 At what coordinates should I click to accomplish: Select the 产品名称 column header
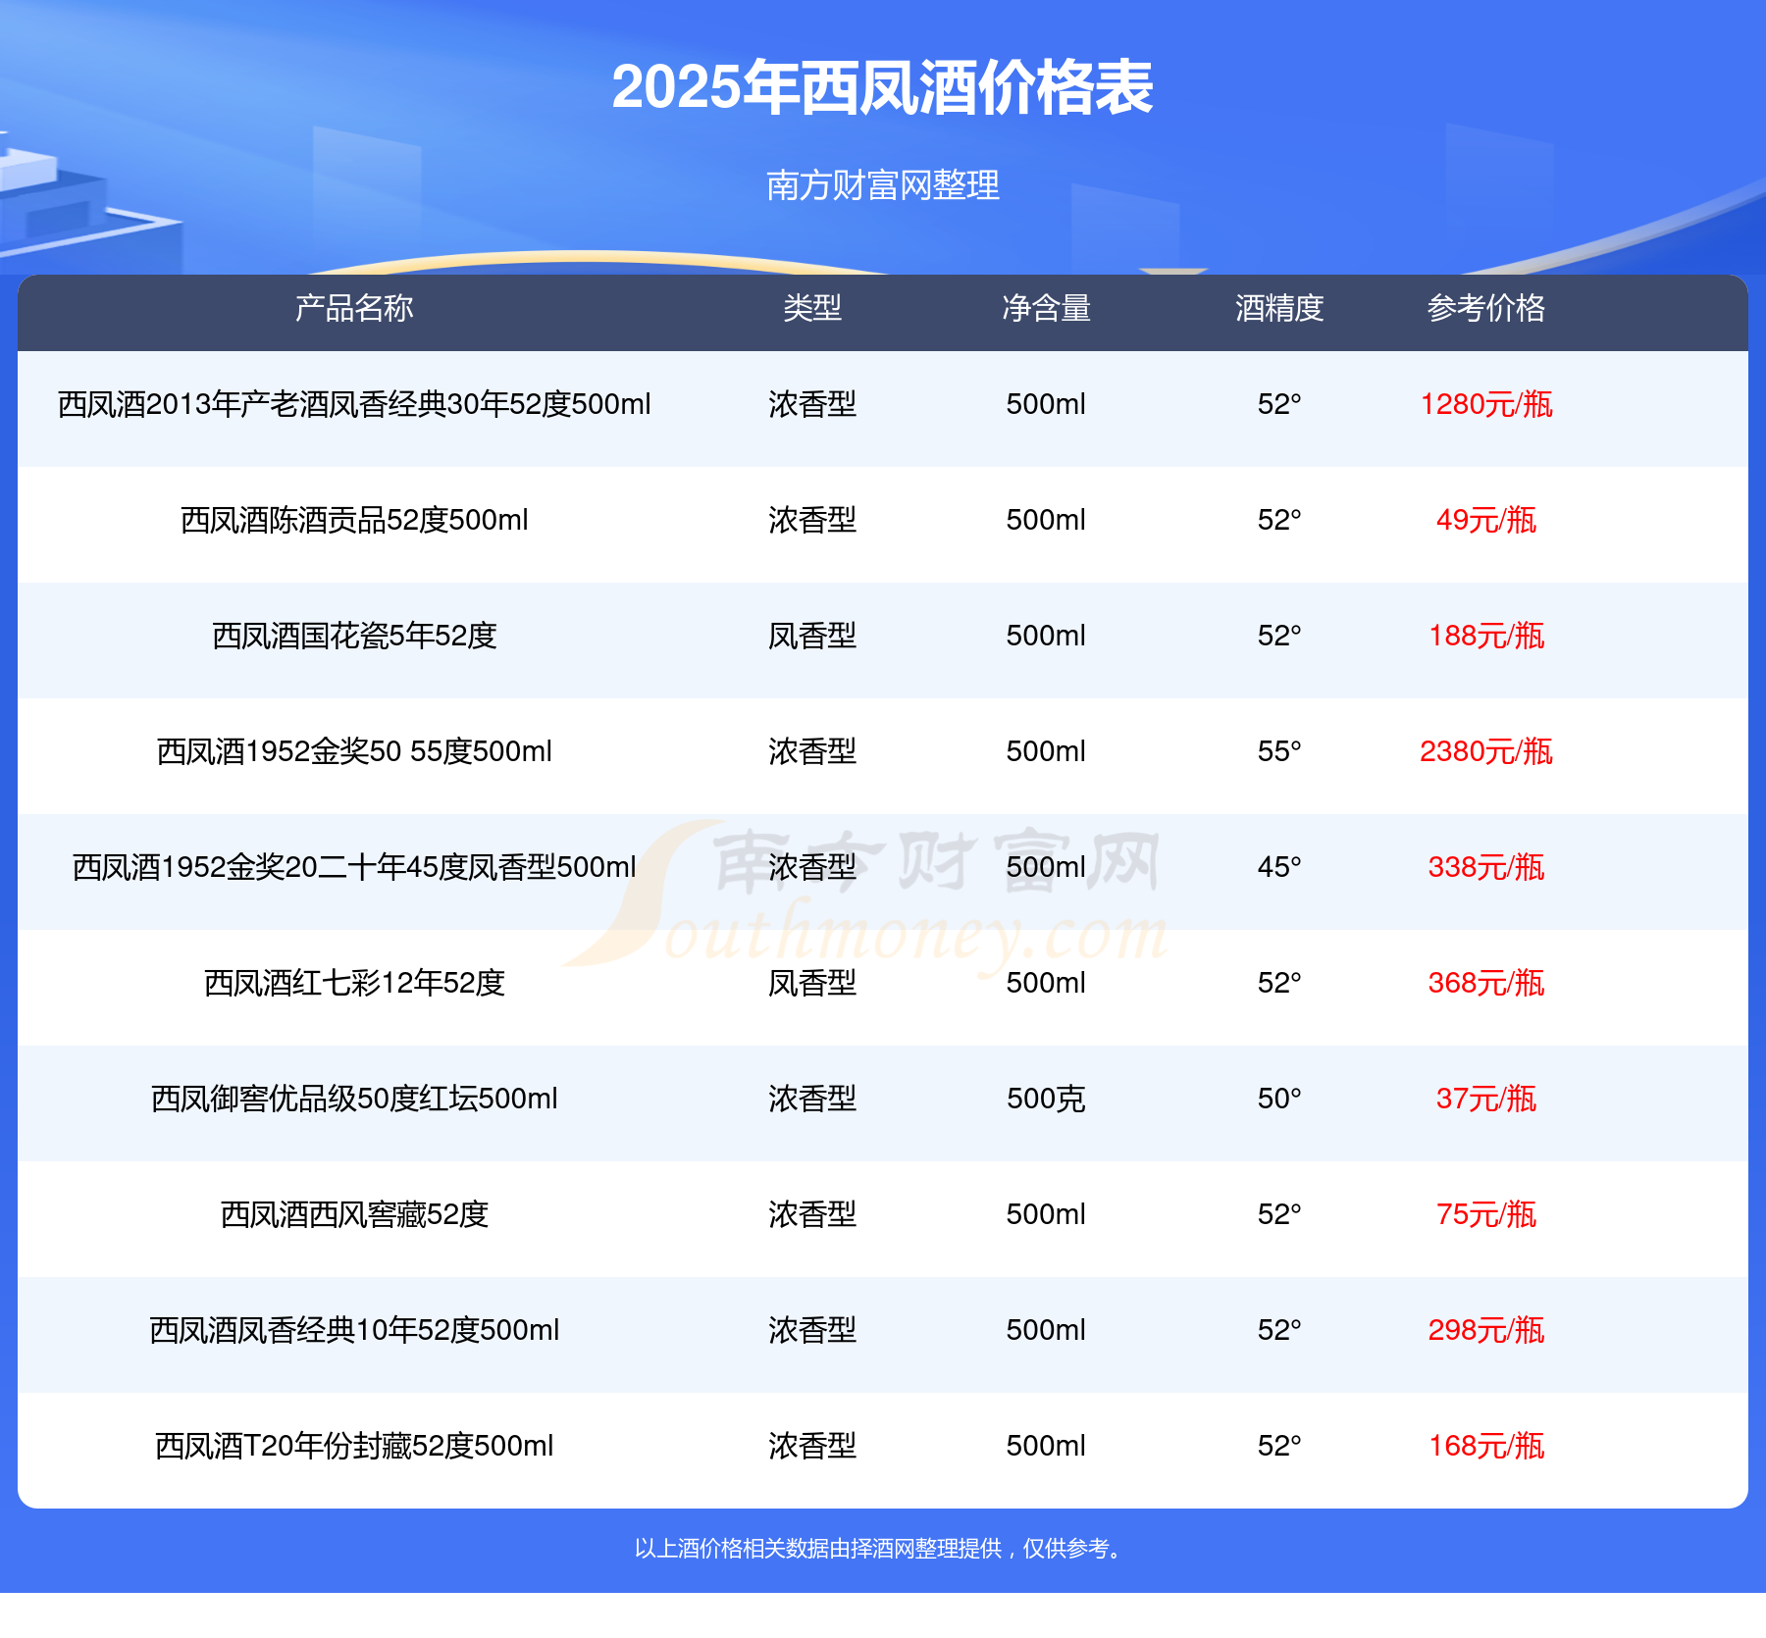click(354, 308)
